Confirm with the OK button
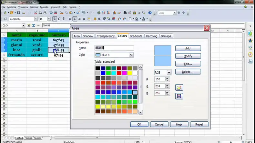 [x=139, y=125]
